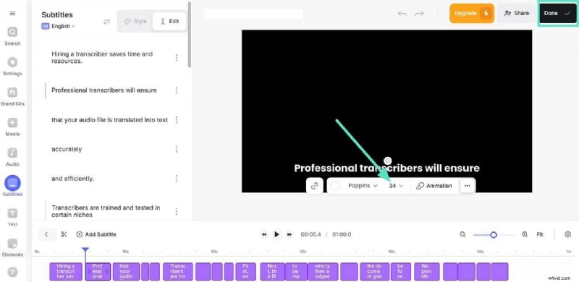Open the Elements panel

12,247
